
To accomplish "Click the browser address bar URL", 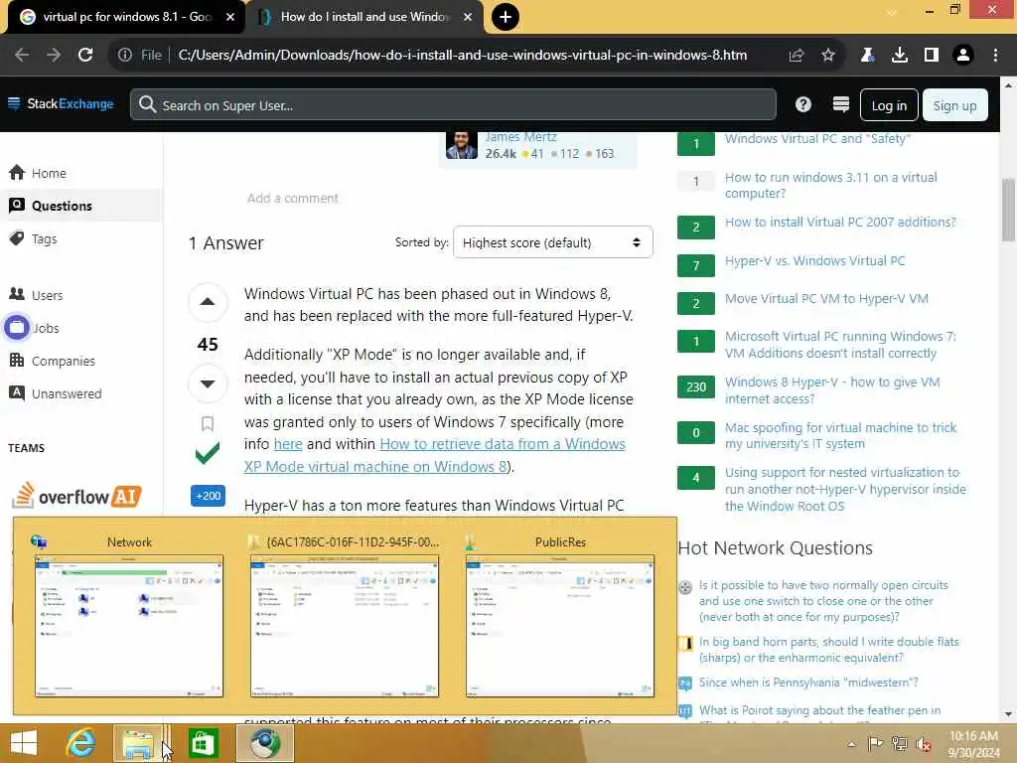I will pyautogui.click(x=463, y=56).
